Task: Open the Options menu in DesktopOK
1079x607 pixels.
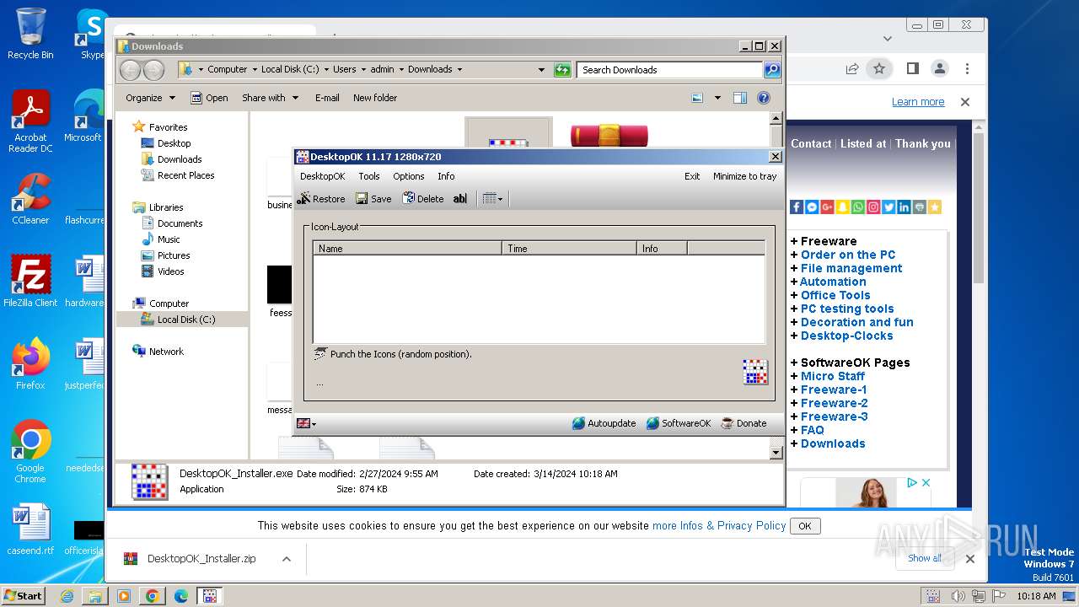Action: click(409, 176)
